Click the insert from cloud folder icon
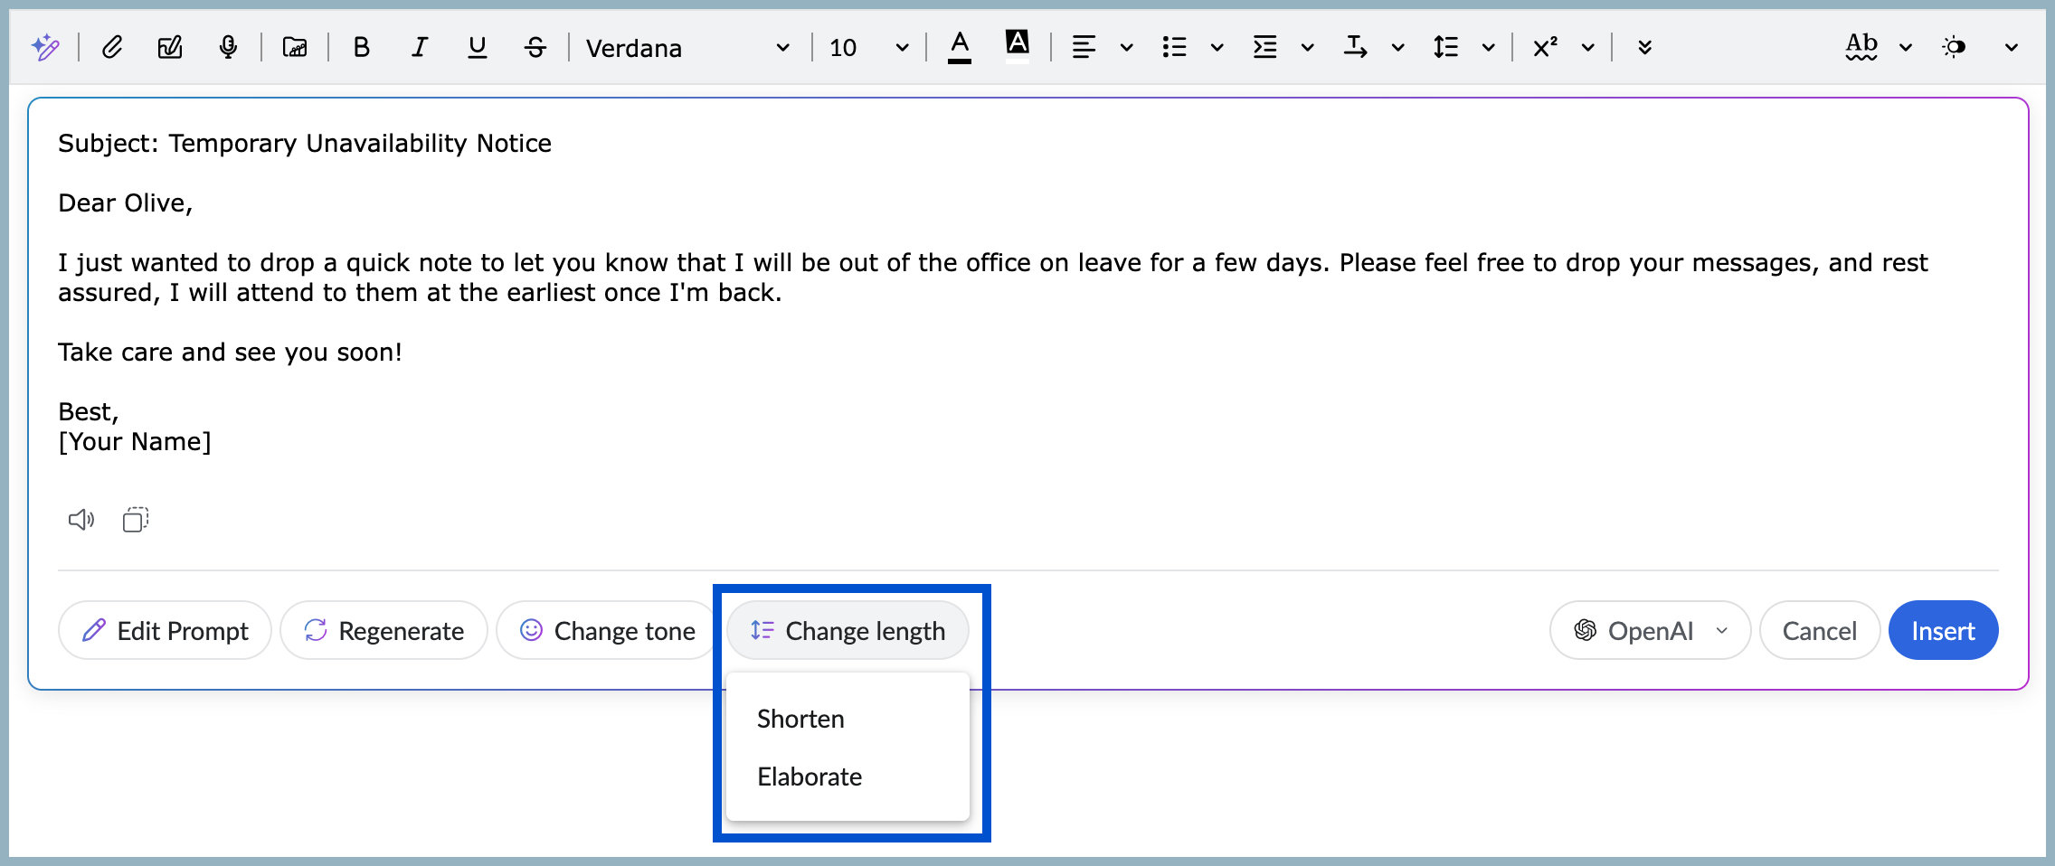This screenshot has width=2055, height=866. click(x=293, y=47)
